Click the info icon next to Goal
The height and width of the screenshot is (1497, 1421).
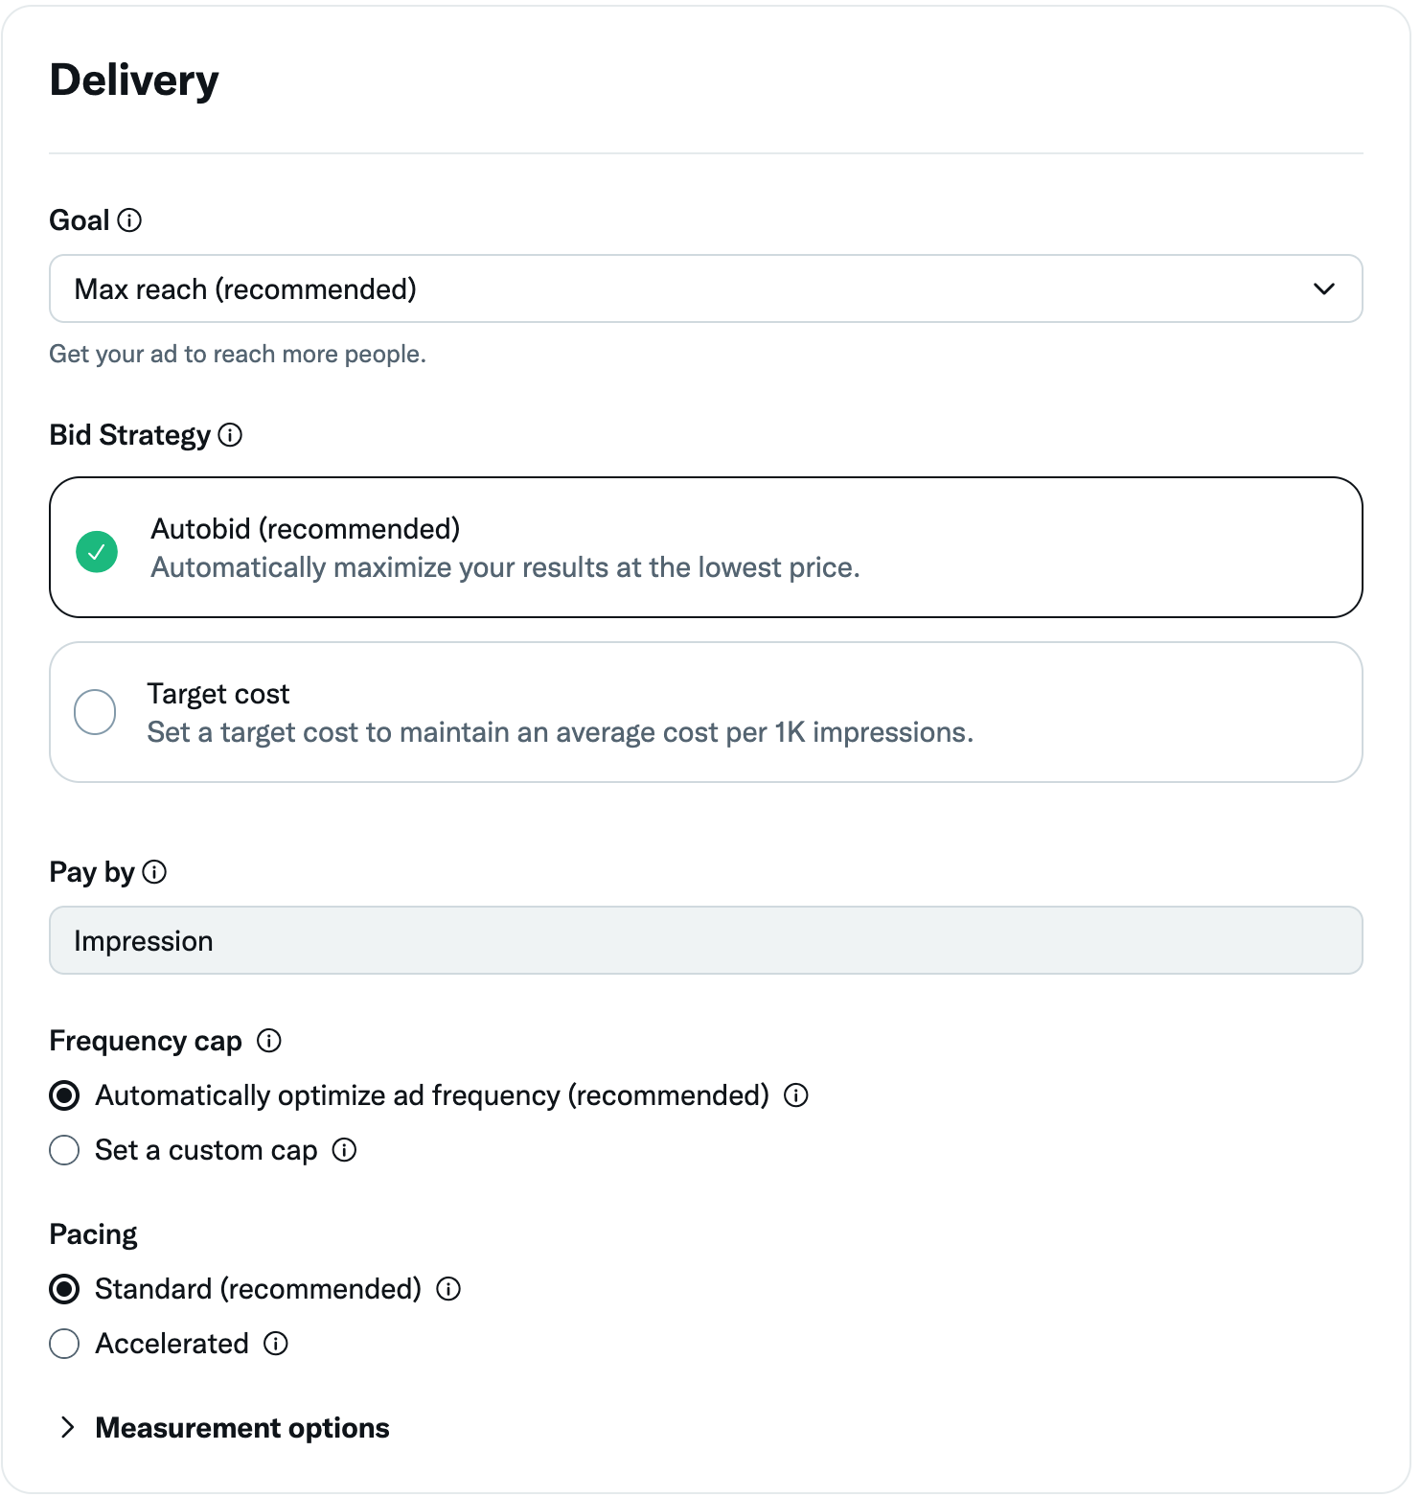click(x=129, y=220)
